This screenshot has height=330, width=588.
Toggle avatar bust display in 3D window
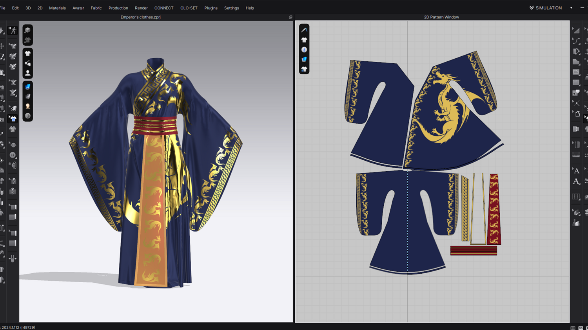tap(27, 73)
